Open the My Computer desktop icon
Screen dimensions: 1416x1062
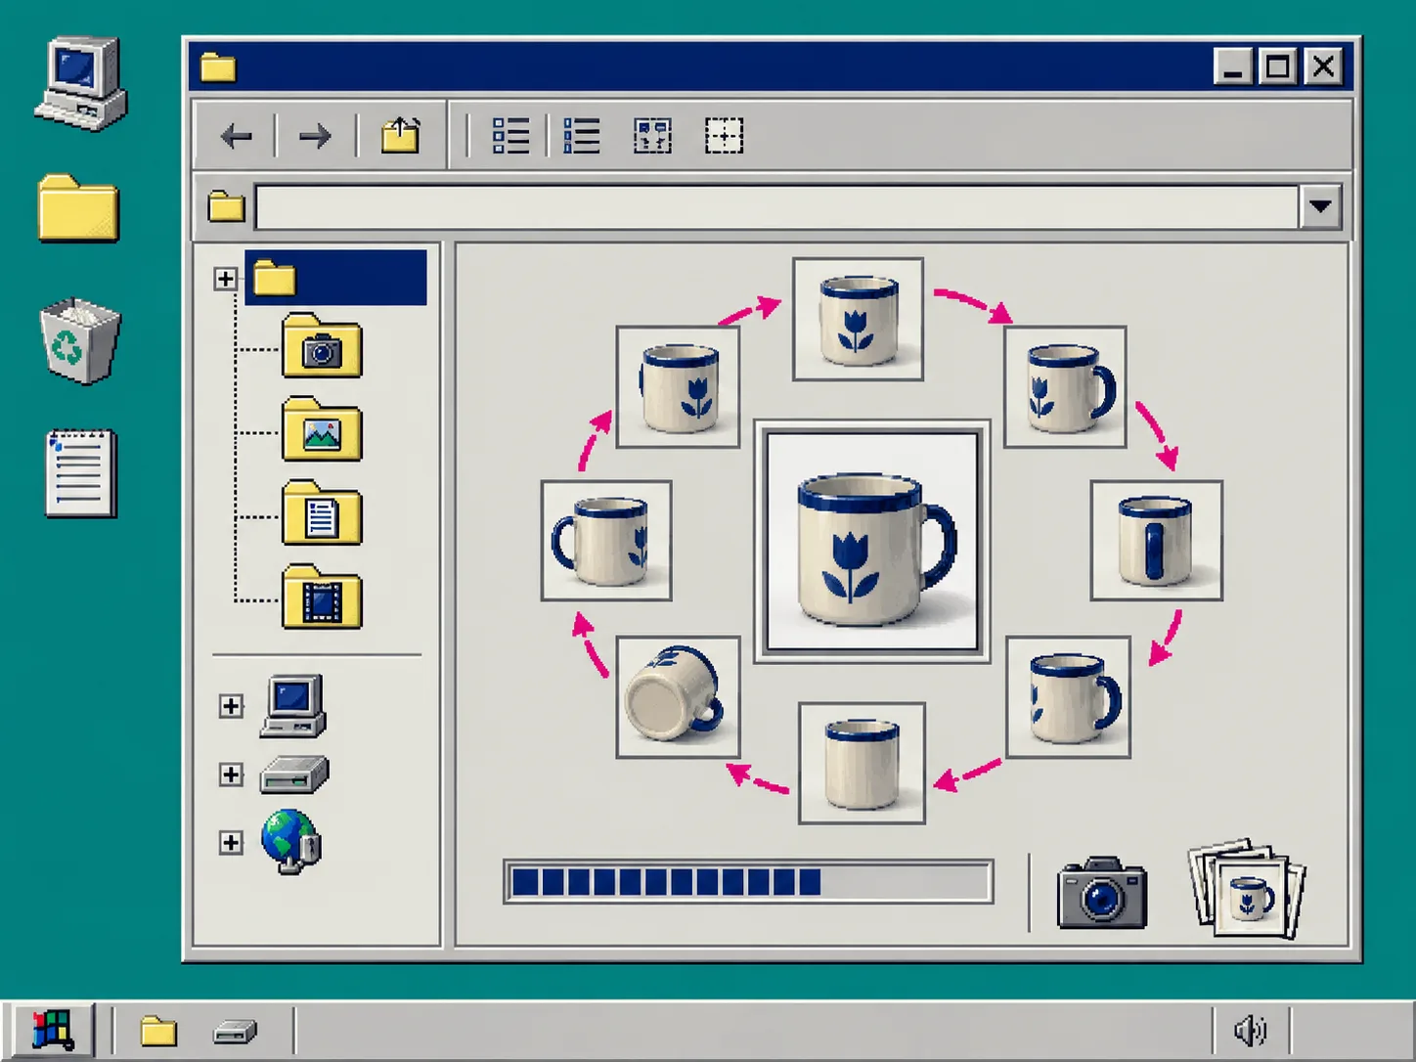click(x=80, y=84)
